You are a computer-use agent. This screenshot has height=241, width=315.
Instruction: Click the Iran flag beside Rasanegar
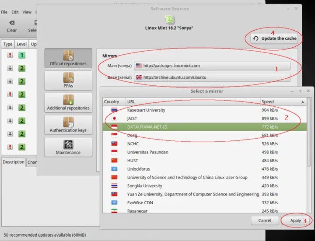click(114, 211)
